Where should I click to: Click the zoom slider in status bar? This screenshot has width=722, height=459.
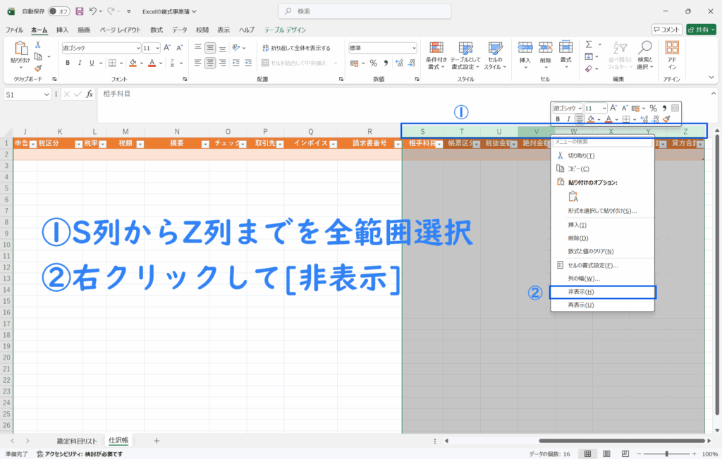point(665,453)
